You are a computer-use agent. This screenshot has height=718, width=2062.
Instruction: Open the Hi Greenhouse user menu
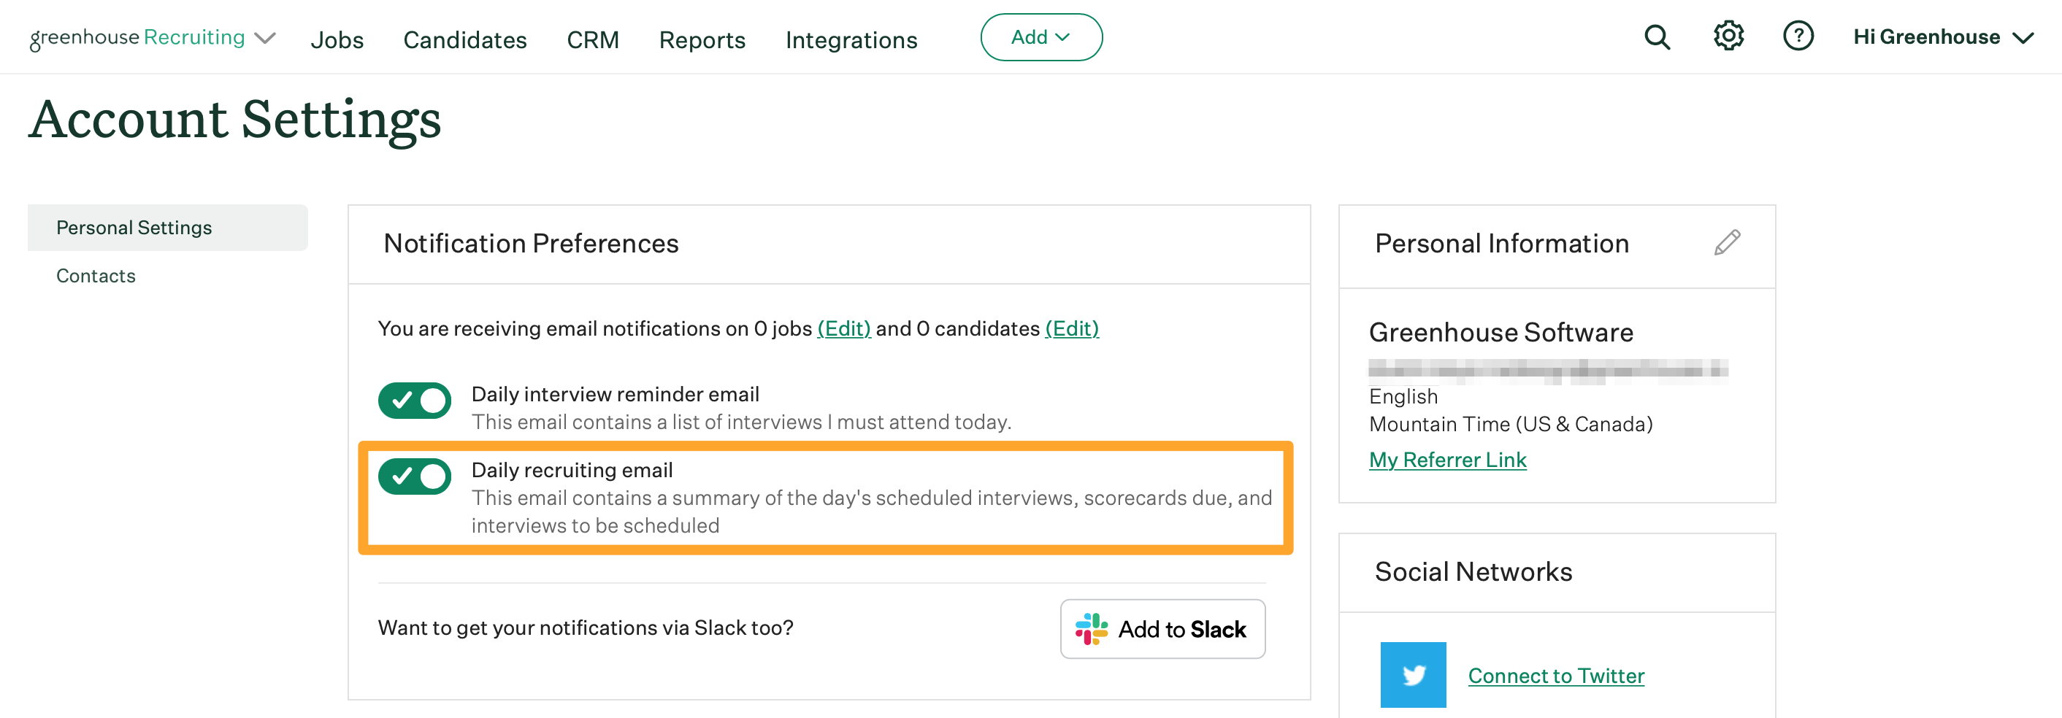pyautogui.click(x=1941, y=36)
